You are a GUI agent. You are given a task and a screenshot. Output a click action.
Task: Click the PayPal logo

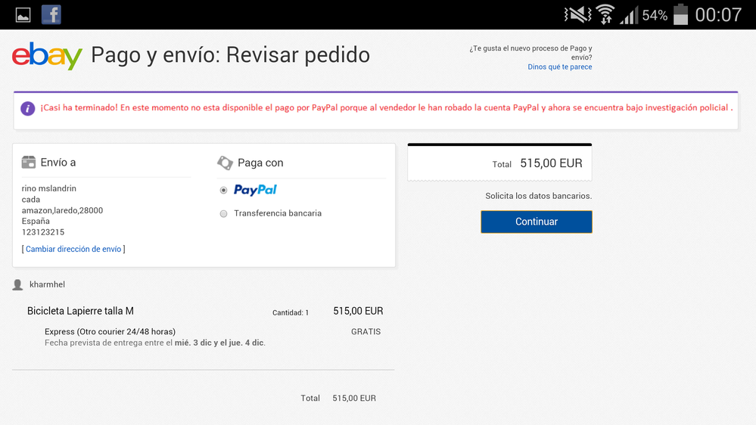click(255, 190)
